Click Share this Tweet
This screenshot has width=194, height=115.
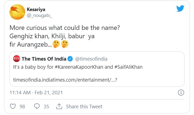(84, 107)
